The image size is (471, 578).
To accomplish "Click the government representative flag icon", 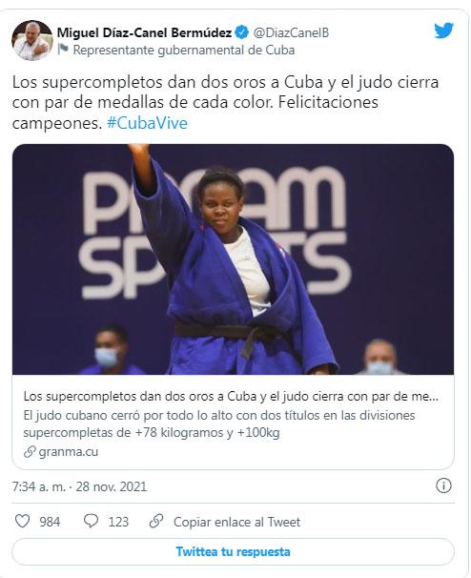I will tap(63, 49).
